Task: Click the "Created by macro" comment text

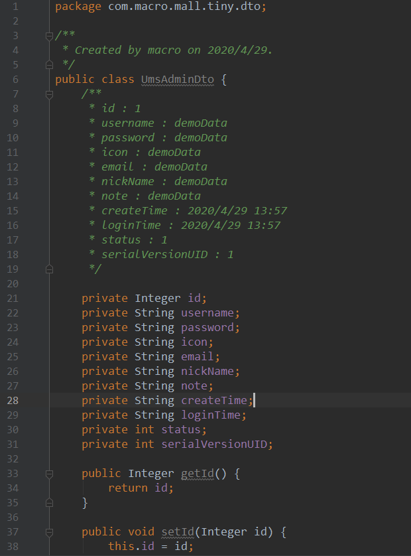Action: (x=128, y=50)
